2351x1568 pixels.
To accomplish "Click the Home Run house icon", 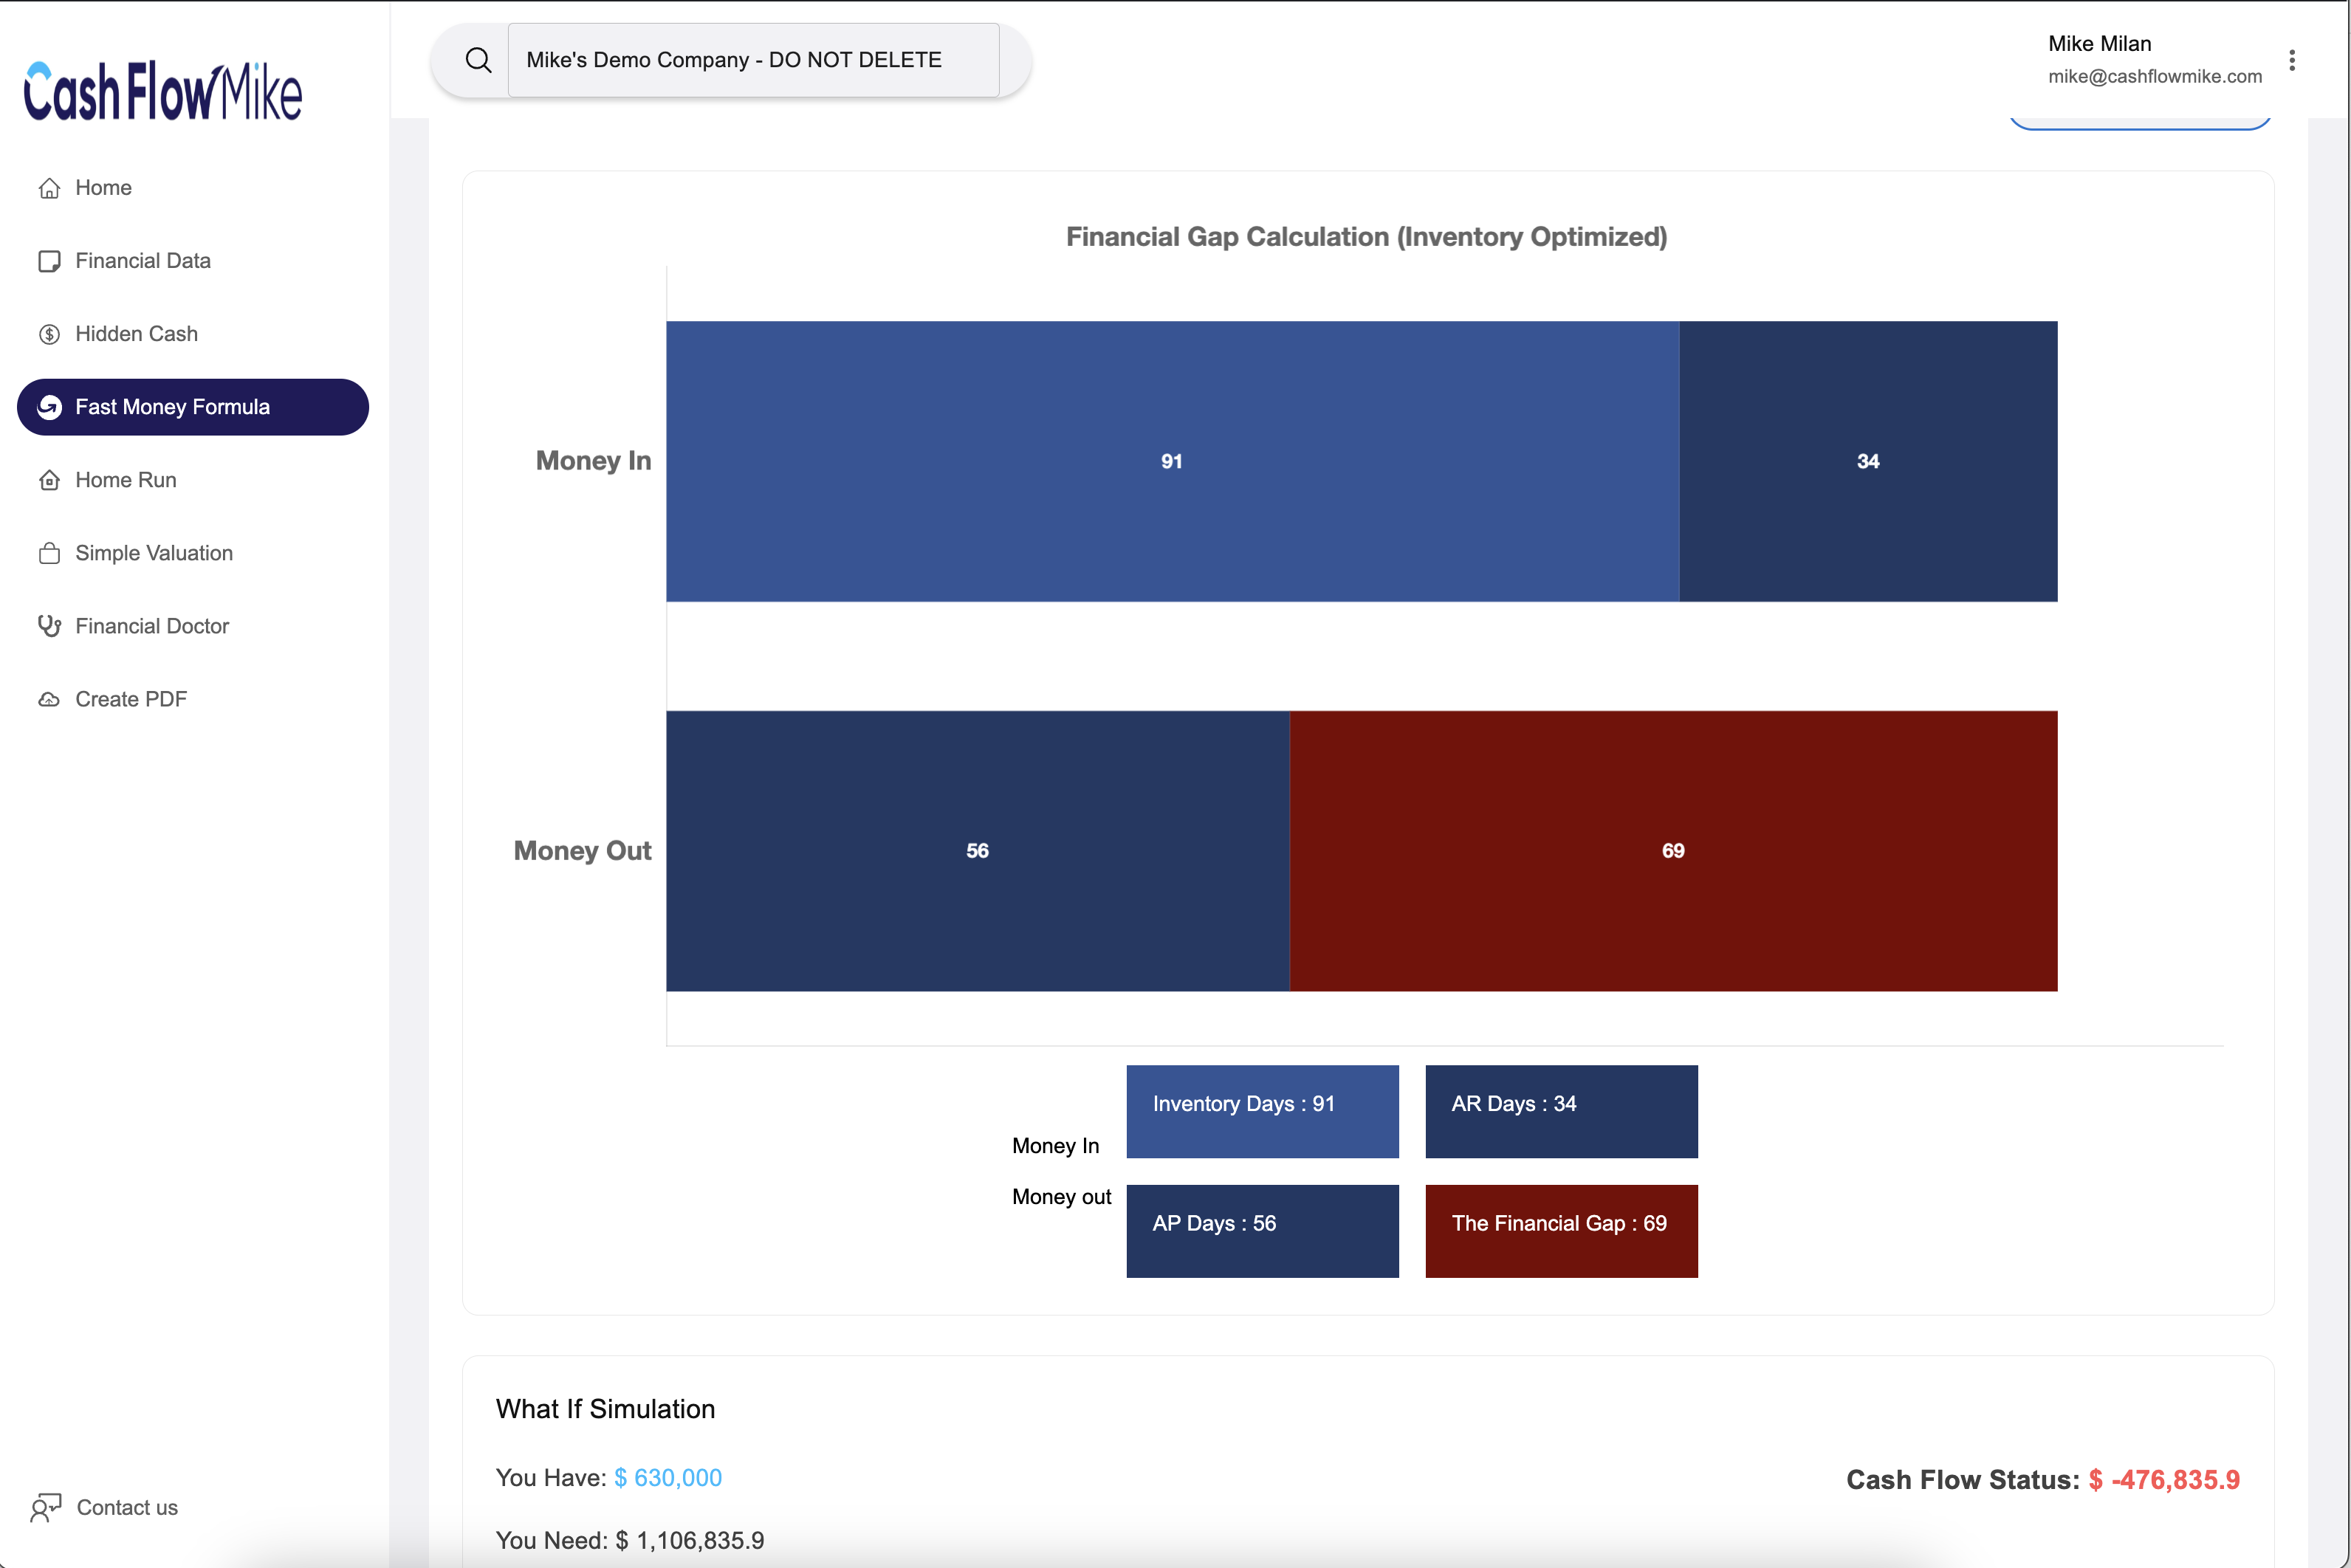I will click(51, 479).
